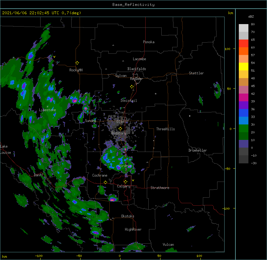Screen dimensions: 267x260
Task: Click the HighRiver label
Action: [x=133, y=229]
